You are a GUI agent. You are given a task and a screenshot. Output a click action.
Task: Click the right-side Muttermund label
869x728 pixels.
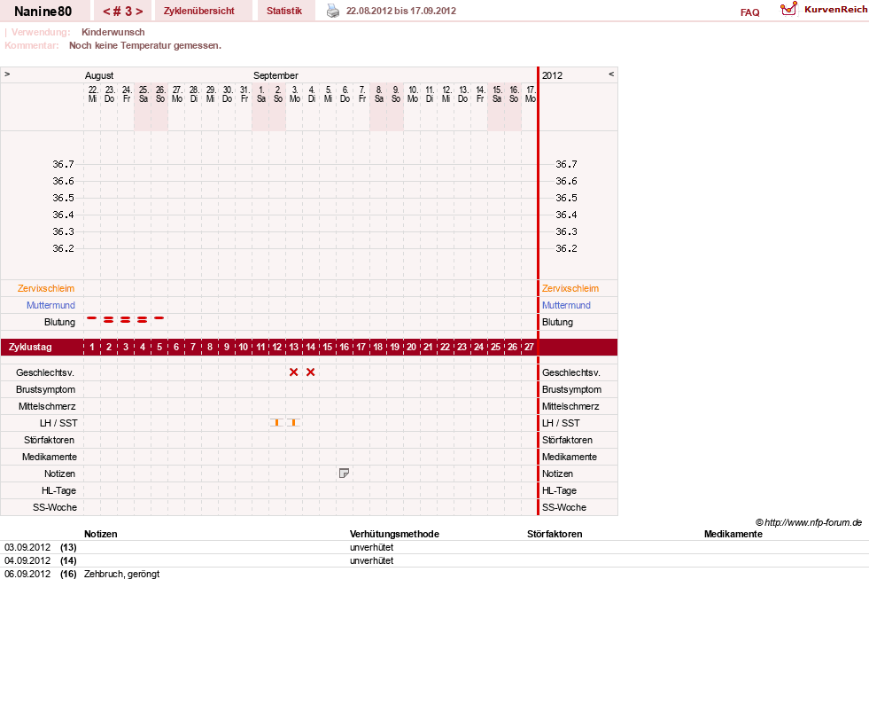tap(566, 305)
